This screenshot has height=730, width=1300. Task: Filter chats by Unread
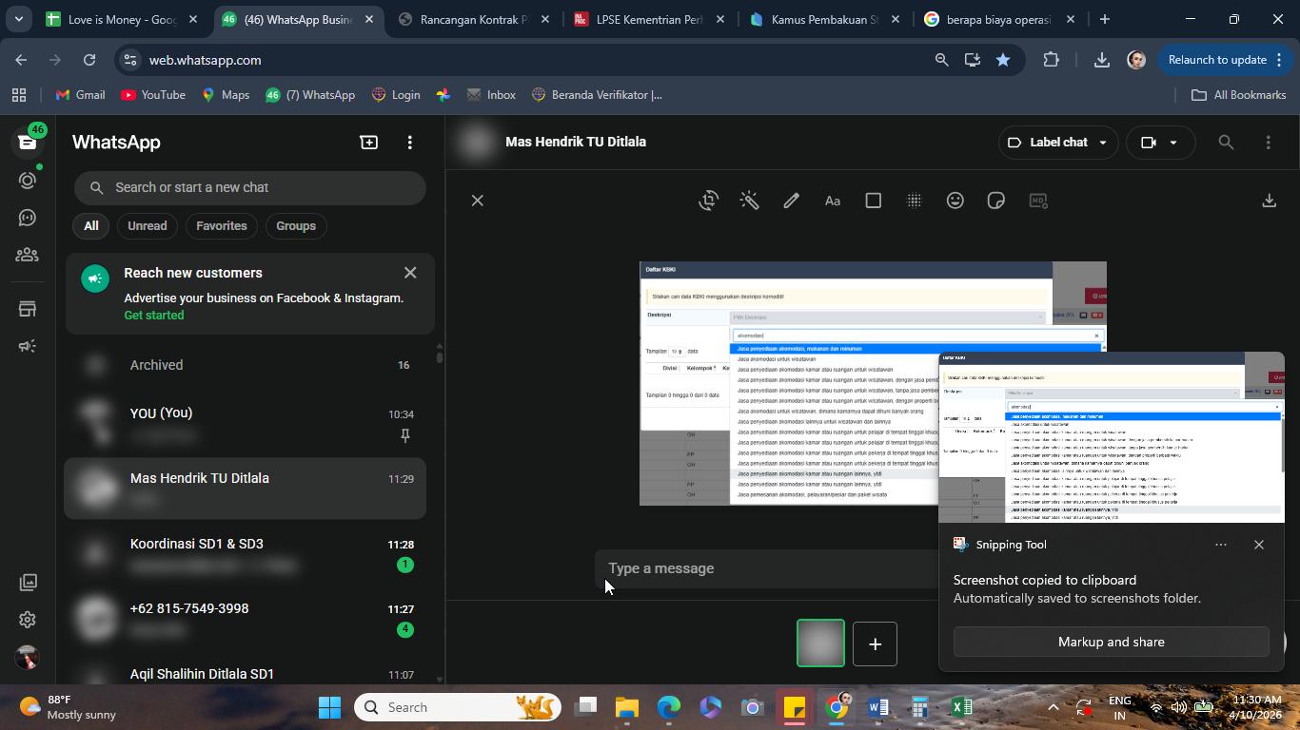point(148,226)
